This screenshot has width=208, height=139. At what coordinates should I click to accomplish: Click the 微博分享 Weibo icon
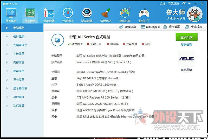click(121, 27)
